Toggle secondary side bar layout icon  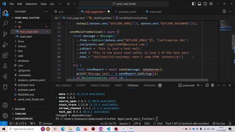point(205,4)
